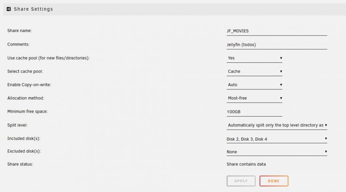346x192 pixels.
Task: Open the Allocation method dropdown
Action: [254, 98]
